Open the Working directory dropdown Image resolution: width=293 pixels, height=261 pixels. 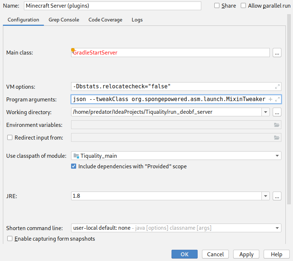point(266,112)
